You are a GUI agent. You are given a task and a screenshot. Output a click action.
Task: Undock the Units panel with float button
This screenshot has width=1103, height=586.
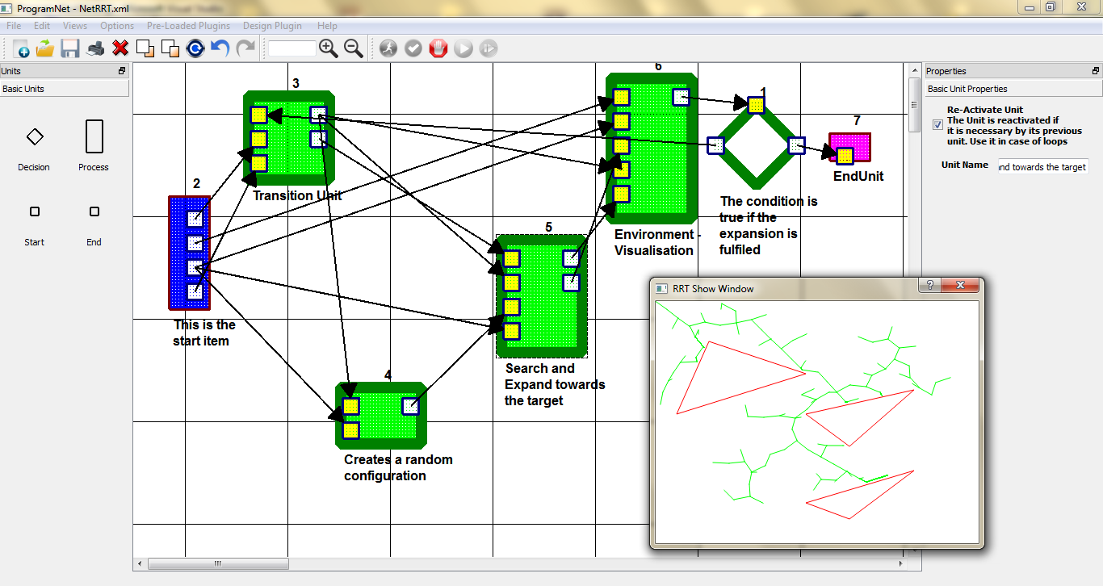pyautogui.click(x=122, y=71)
